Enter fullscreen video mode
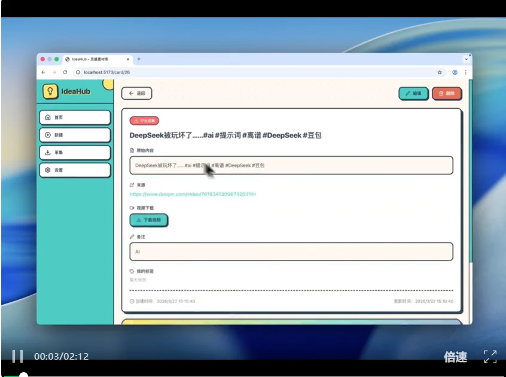The height and width of the screenshot is (377, 506). click(490, 357)
